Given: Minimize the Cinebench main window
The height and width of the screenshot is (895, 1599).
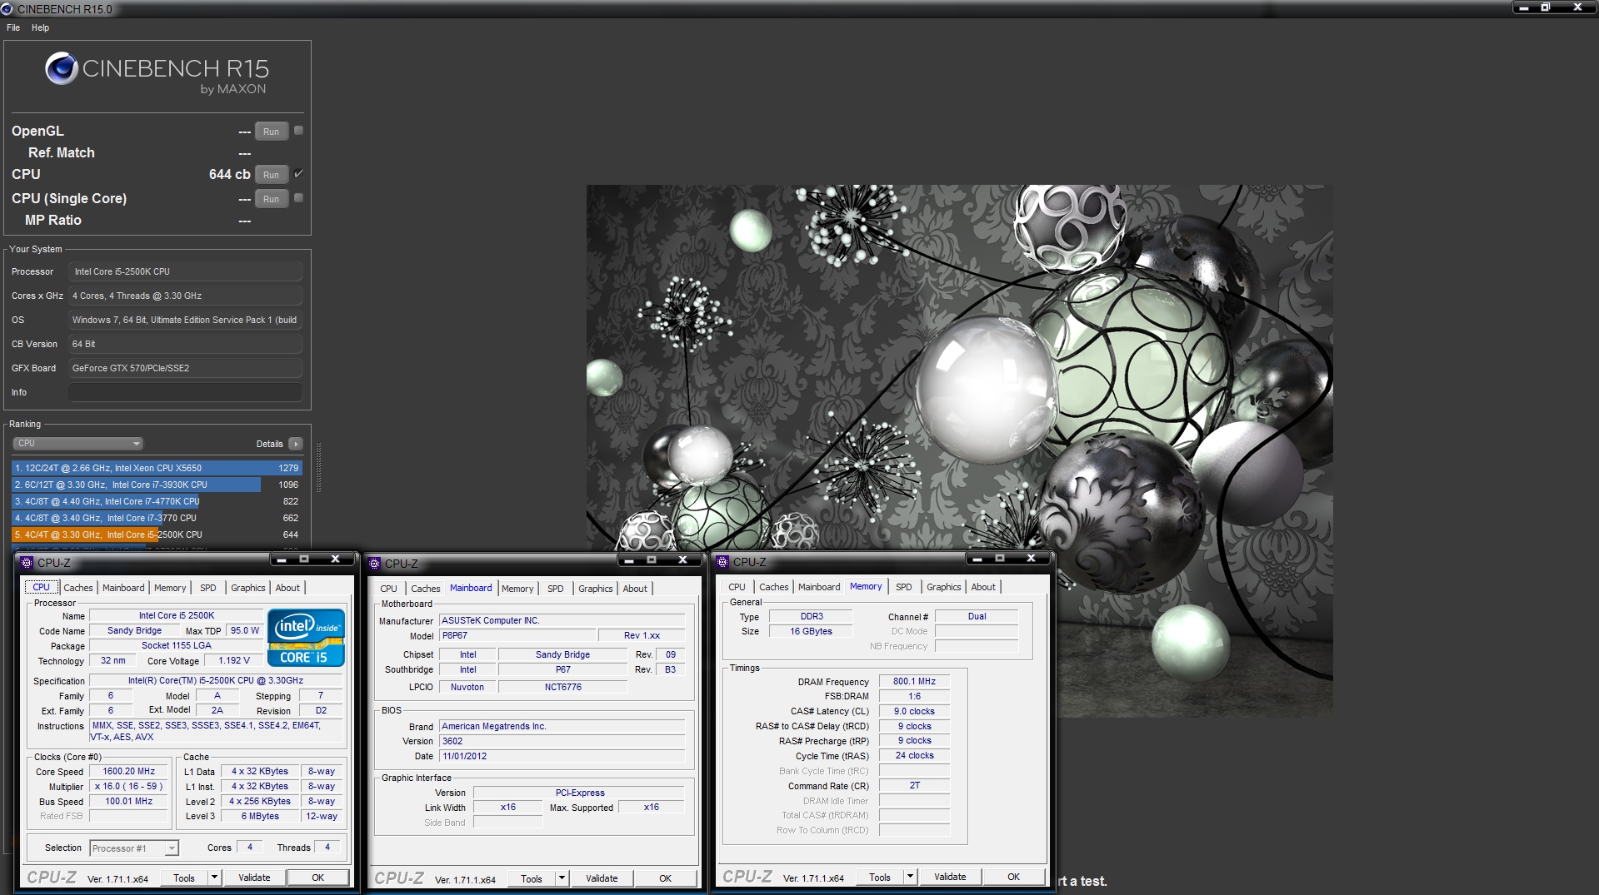Looking at the screenshot, I should click(x=1524, y=7).
